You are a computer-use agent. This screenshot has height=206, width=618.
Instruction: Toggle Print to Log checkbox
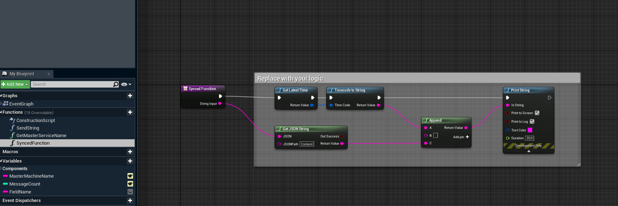click(x=532, y=122)
